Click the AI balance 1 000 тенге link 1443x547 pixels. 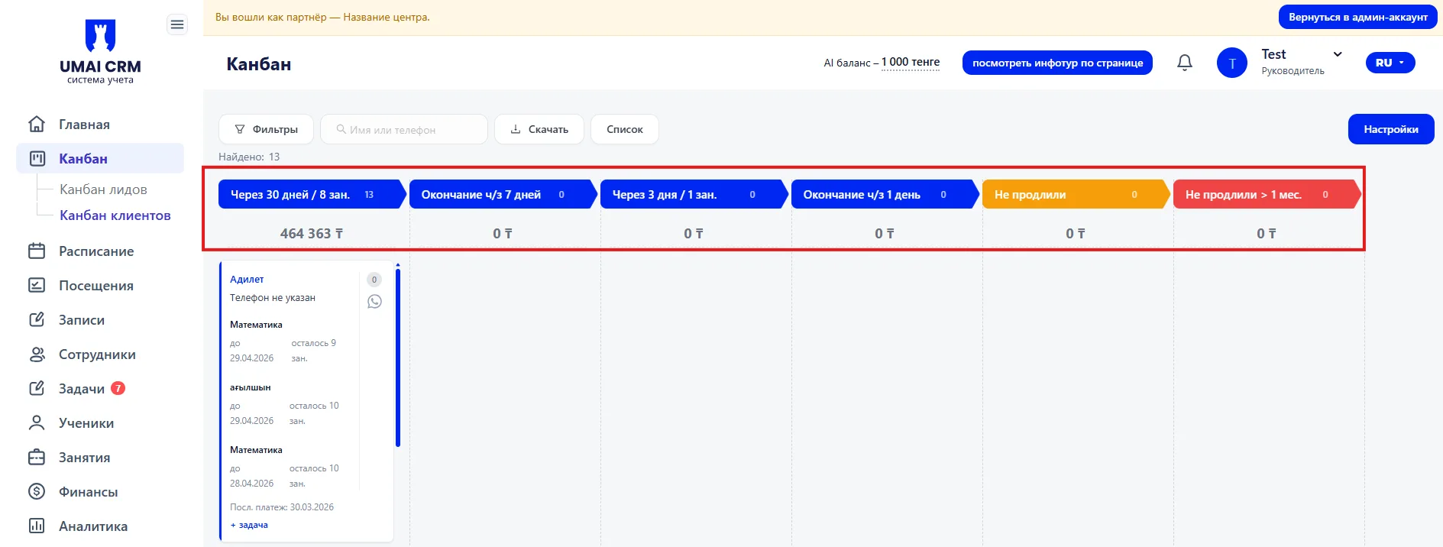coord(911,63)
